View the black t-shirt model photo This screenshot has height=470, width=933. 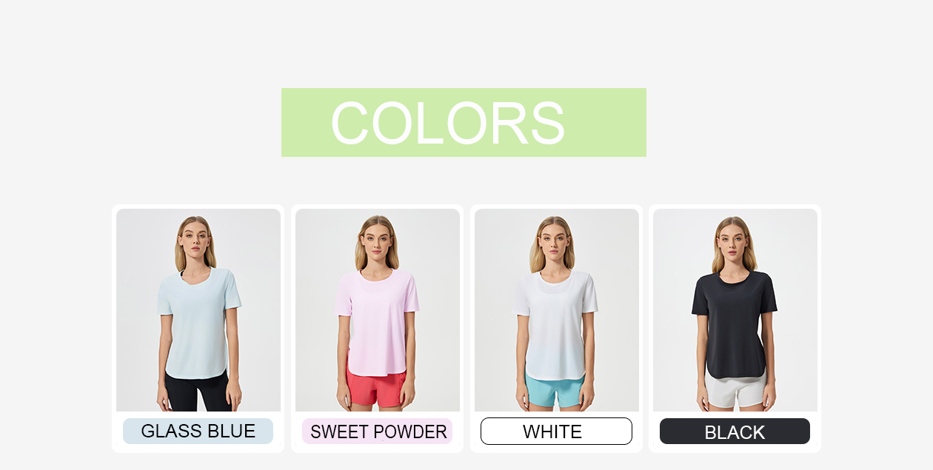pos(735,310)
